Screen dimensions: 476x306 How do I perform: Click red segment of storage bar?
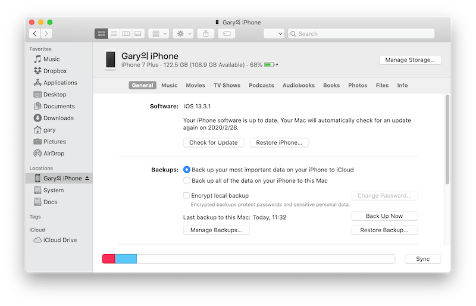[x=109, y=259]
